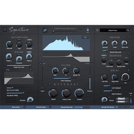
Task: Enable Synth Mode radio button
Action: (x=25, y=107)
